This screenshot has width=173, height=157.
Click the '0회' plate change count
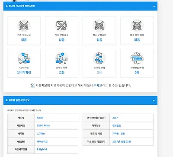point(137,72)
